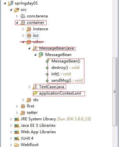Click the destroy() method icon
This screenshot has height=147, width=119.
pyautogui.click(x=47, y=68)
